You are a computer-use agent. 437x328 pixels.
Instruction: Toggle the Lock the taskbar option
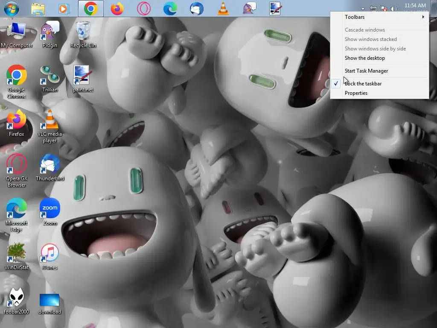click(x=363, y=84)
